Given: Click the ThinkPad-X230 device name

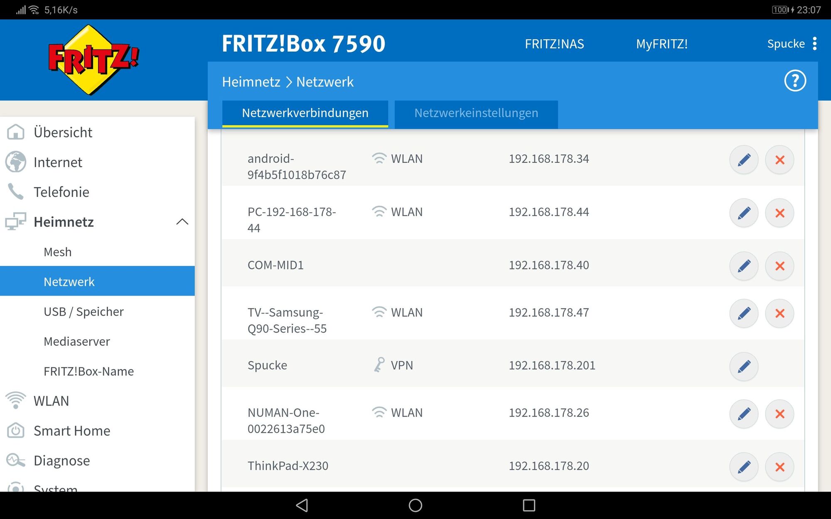Looking at the screenshot, I should [288, 466].
